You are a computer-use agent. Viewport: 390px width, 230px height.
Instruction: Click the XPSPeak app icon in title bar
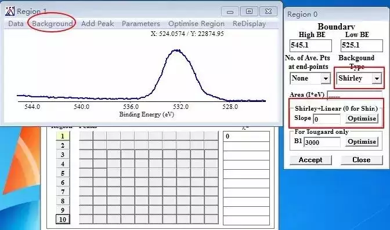pyautogui.click(x=10, y=11)
